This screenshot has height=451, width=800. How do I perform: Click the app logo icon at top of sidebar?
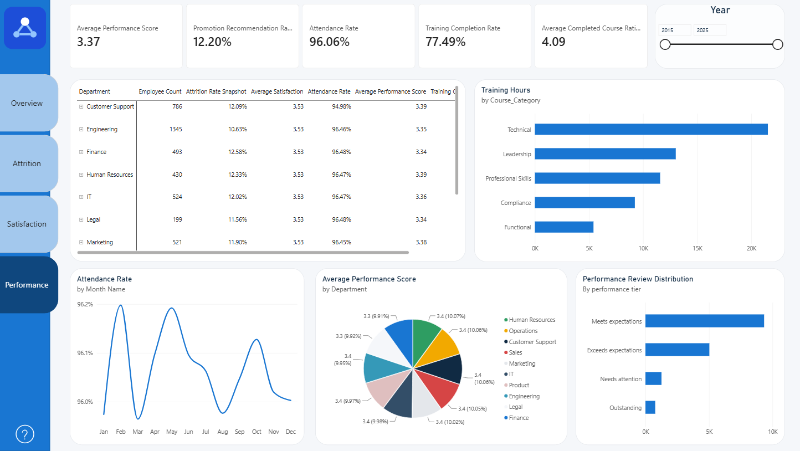25,28
